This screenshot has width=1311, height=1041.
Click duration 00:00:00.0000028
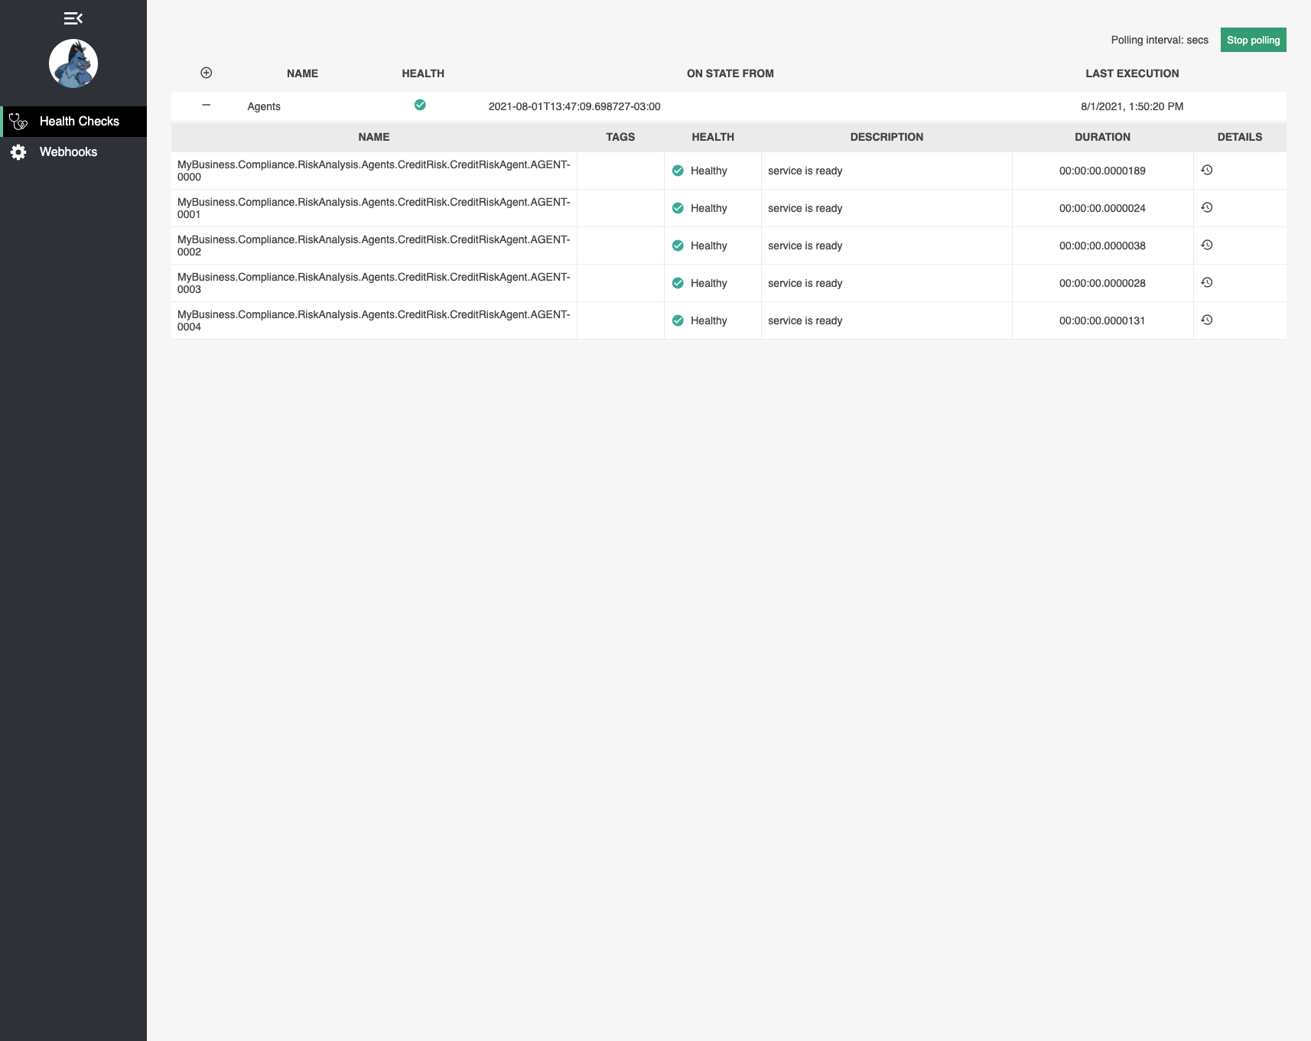pos(1102,283)
